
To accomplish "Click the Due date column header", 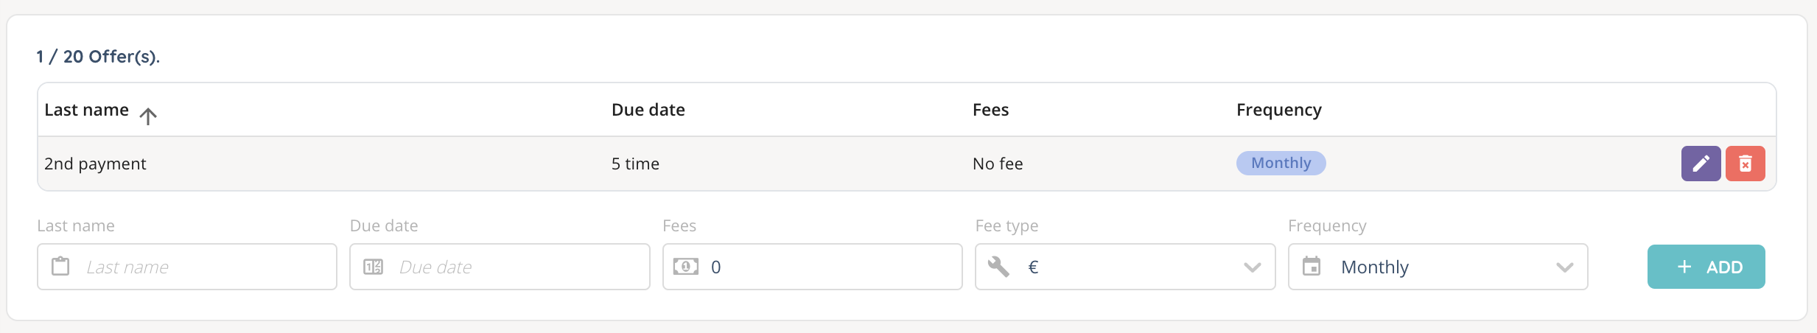I will pos(648,110).
